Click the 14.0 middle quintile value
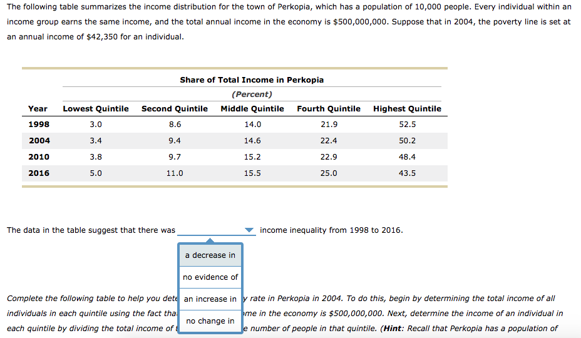581x338 pixels. (x=253, y=125)
